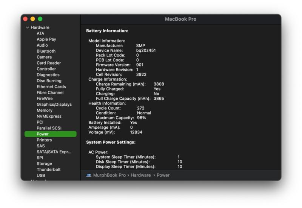Click the AC Power label
The width and height of the screenshot is (302, 208).
pyautogui.click(x=99, y=152)
